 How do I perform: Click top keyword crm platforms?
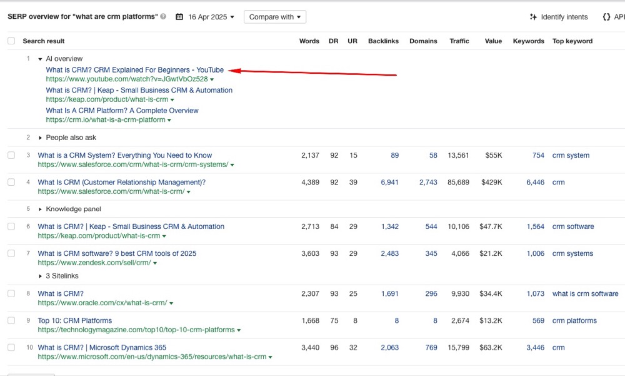click(574, 320)
